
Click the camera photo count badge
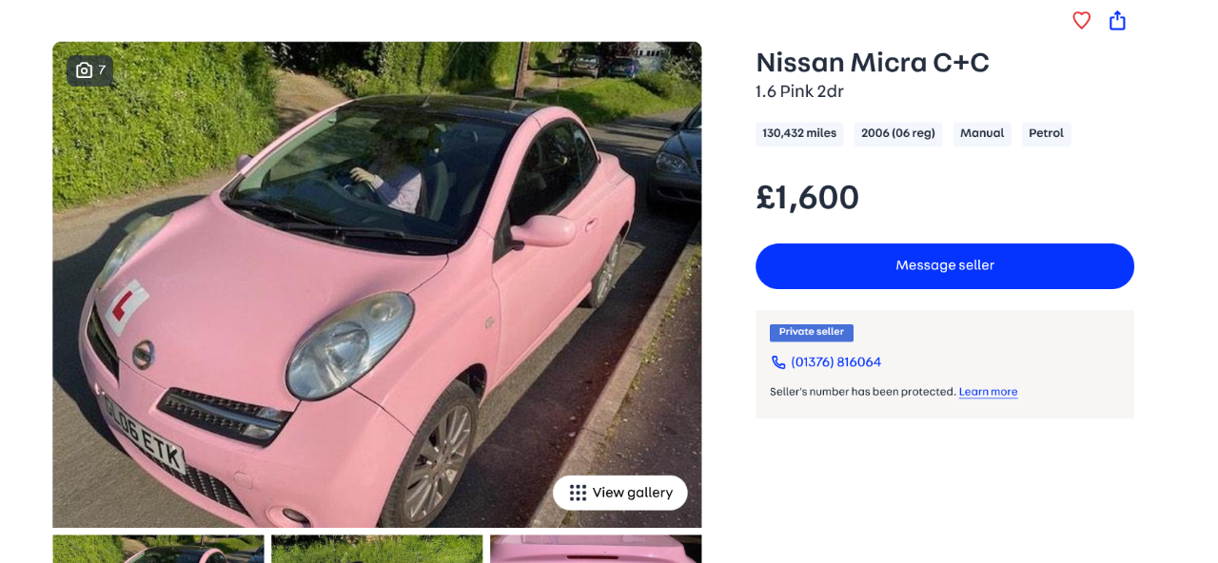point(90,70)
